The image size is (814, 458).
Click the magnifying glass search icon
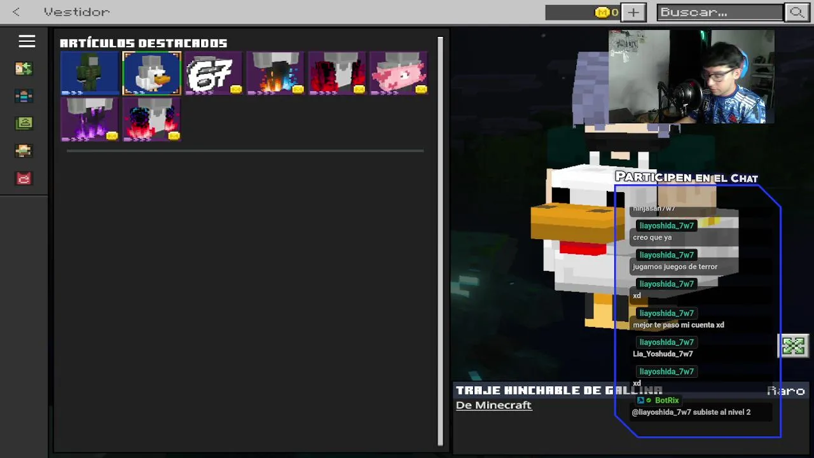click(796, 12)
